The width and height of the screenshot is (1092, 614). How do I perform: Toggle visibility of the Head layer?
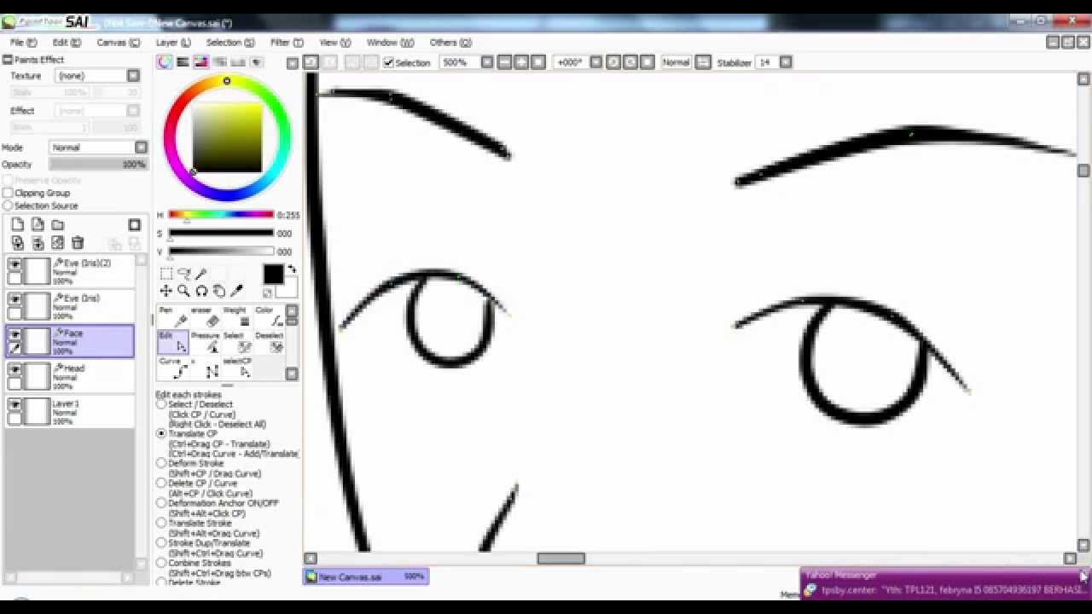pyautogui.click(x=15, y=368)
